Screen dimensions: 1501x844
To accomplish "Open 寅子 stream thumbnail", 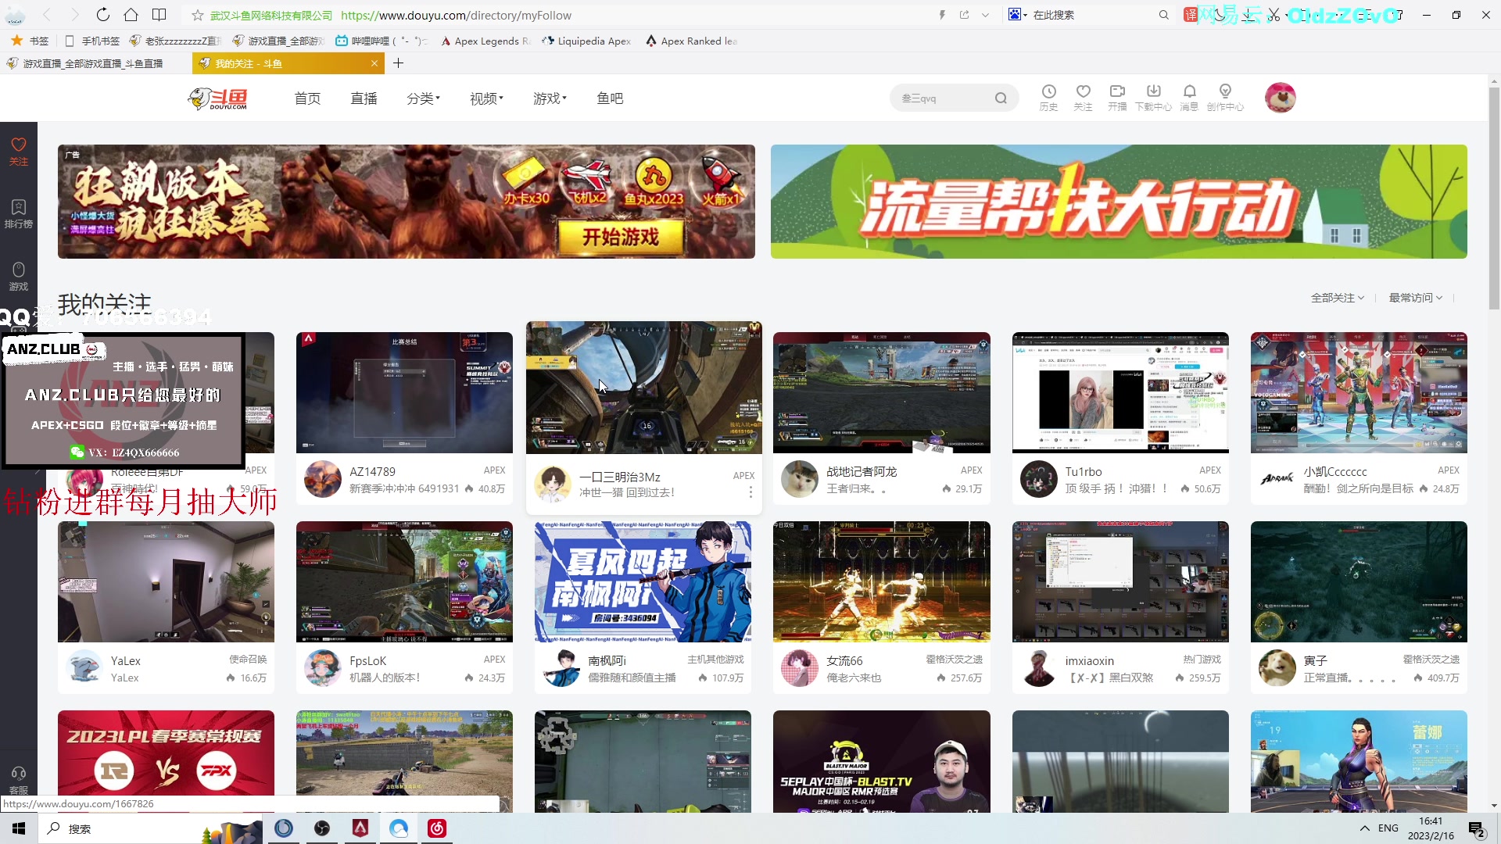I will [x=1359, y=581].
